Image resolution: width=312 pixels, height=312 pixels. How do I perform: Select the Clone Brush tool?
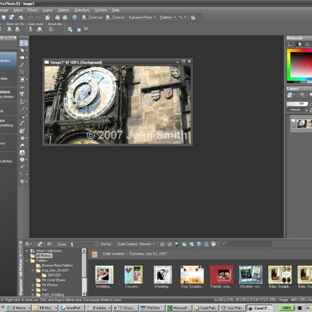(x=22, y=101)
